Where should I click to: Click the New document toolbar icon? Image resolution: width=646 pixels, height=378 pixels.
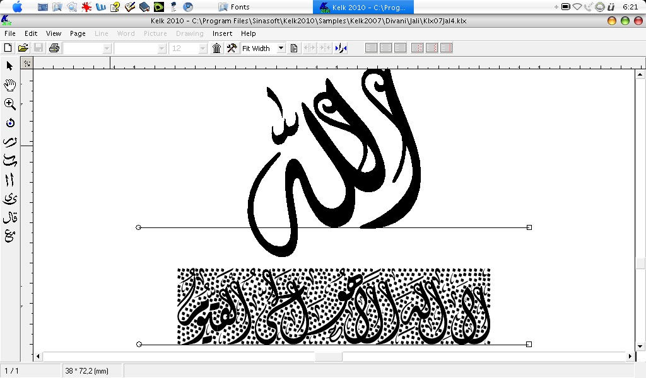click(x=8, y=48)
